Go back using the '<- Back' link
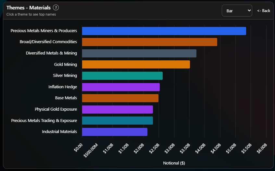 [x=264, y=11]
